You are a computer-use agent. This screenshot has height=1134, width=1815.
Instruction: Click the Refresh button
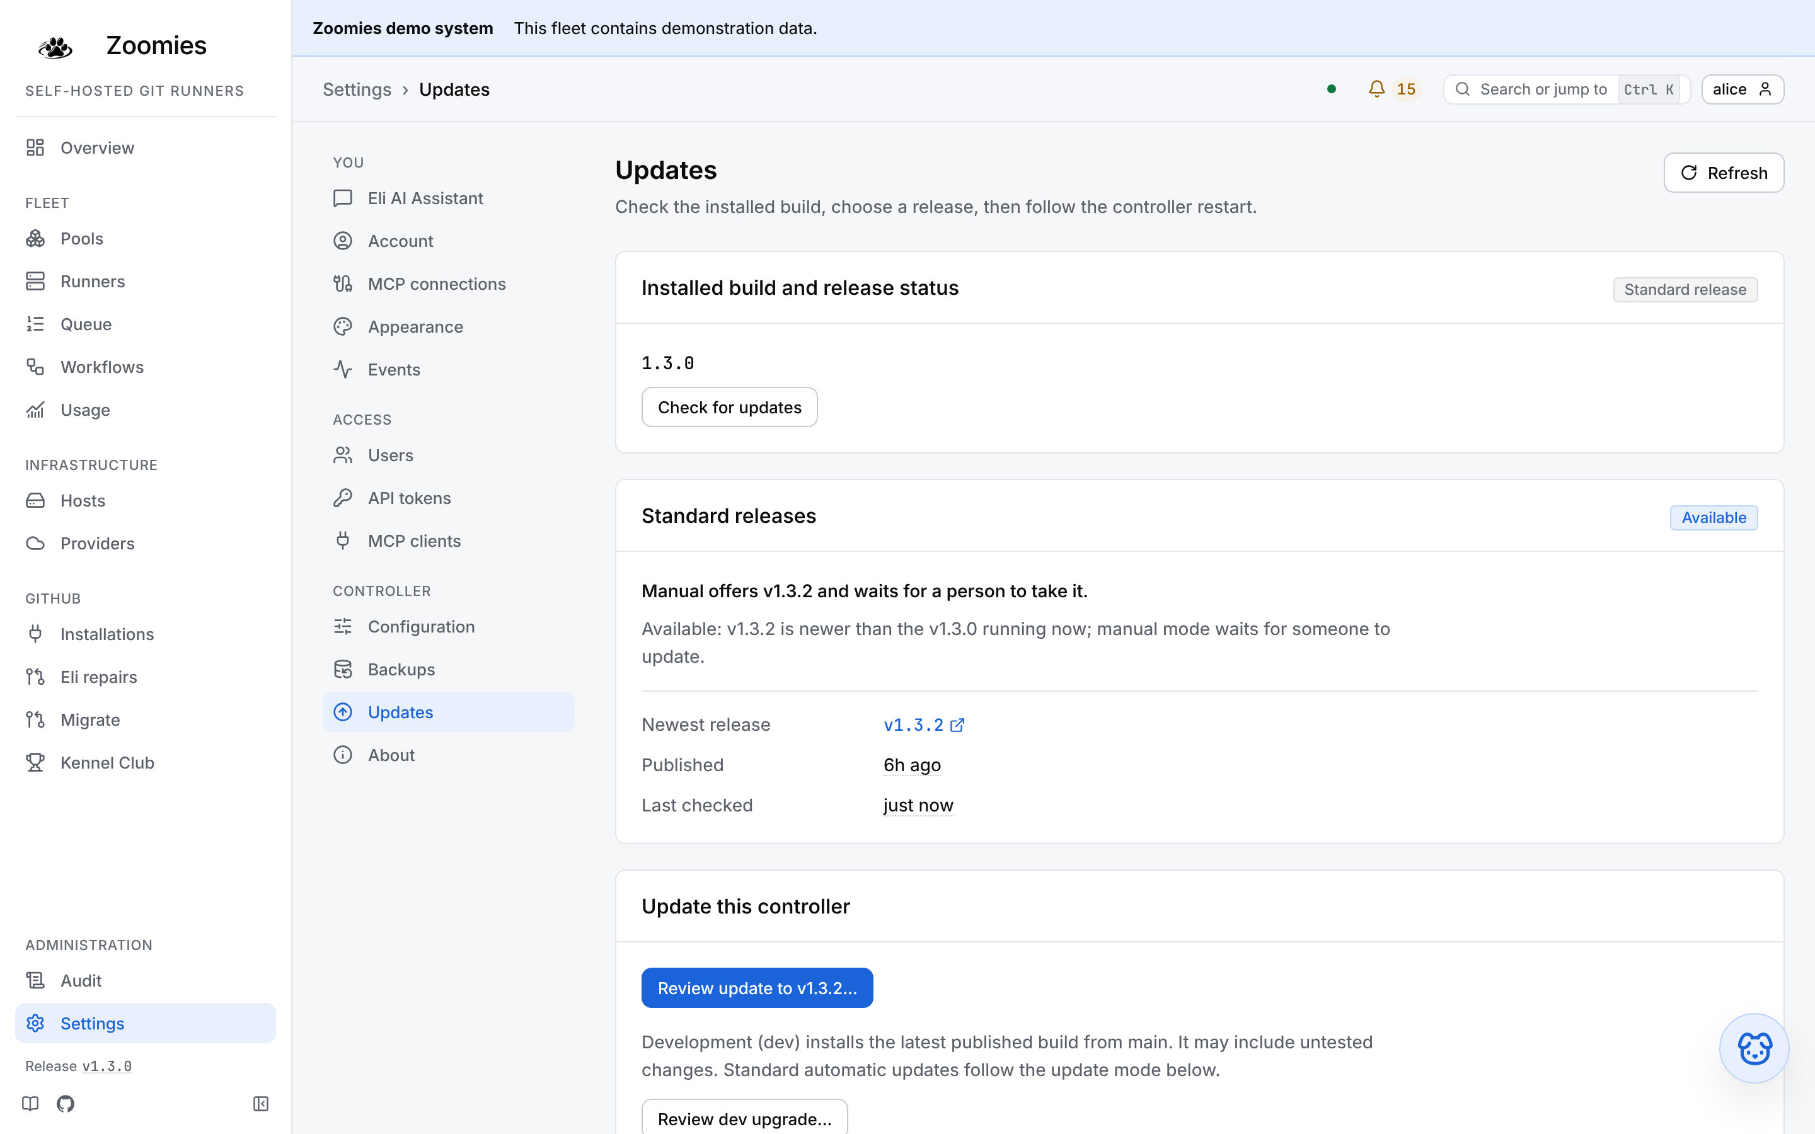click(x=1724, y=173)
